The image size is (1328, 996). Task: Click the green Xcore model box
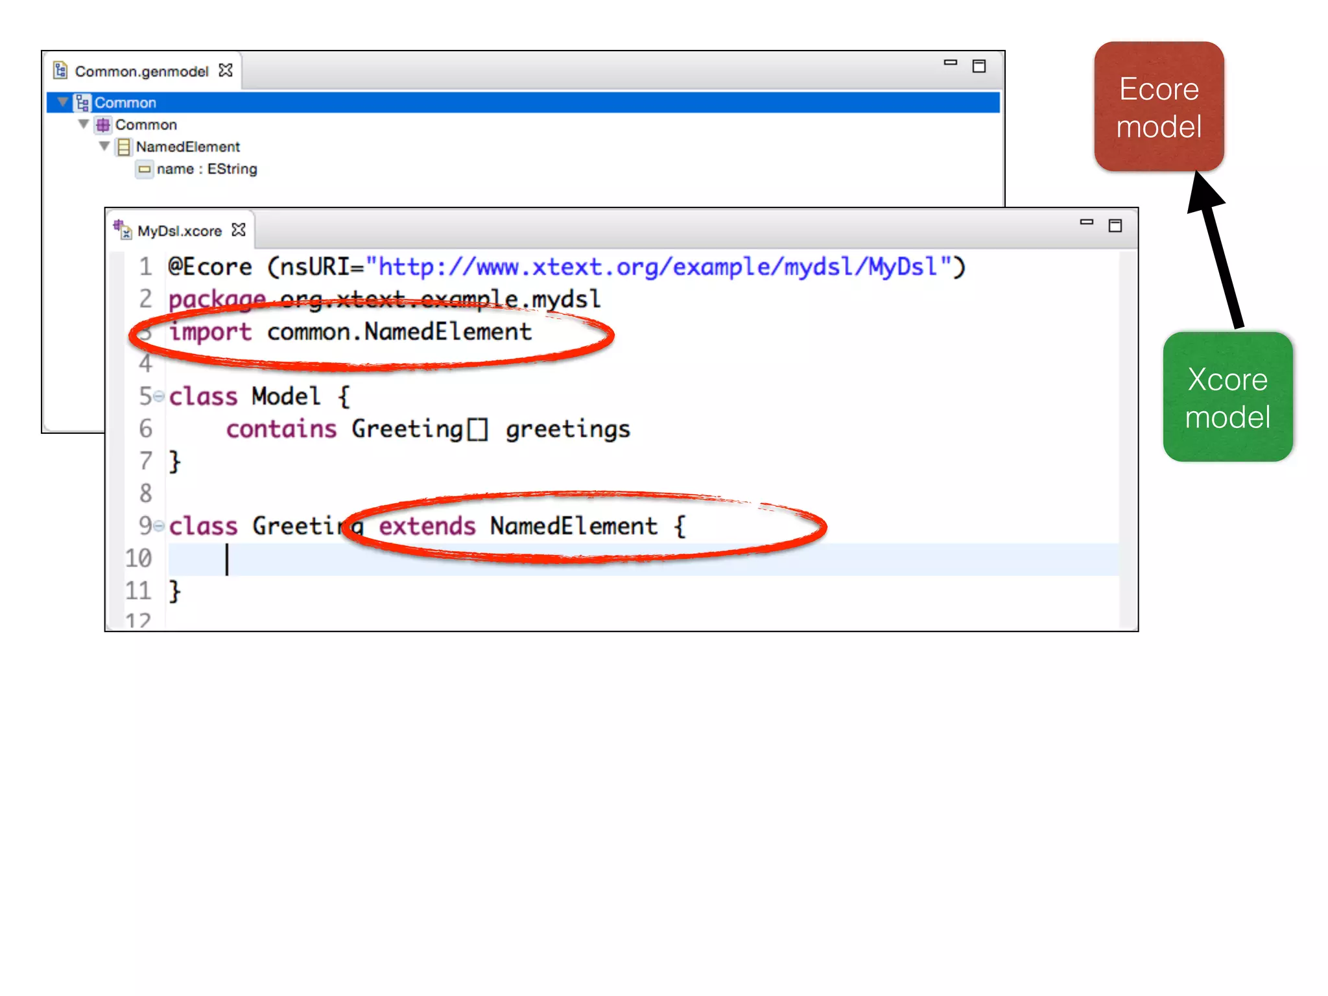click(x=1227, y=397)
